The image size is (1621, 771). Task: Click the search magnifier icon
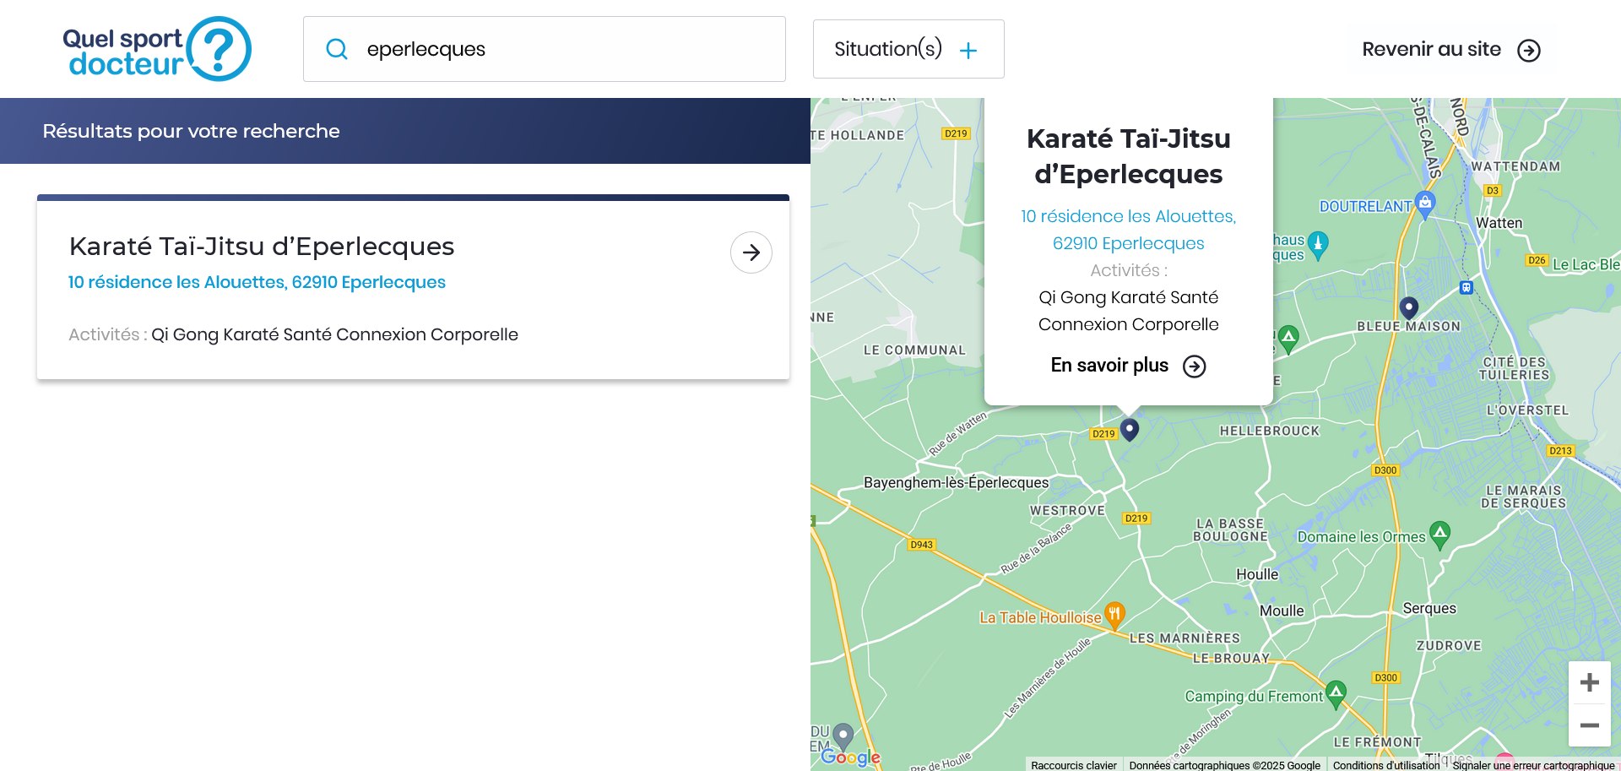(337, 49)
